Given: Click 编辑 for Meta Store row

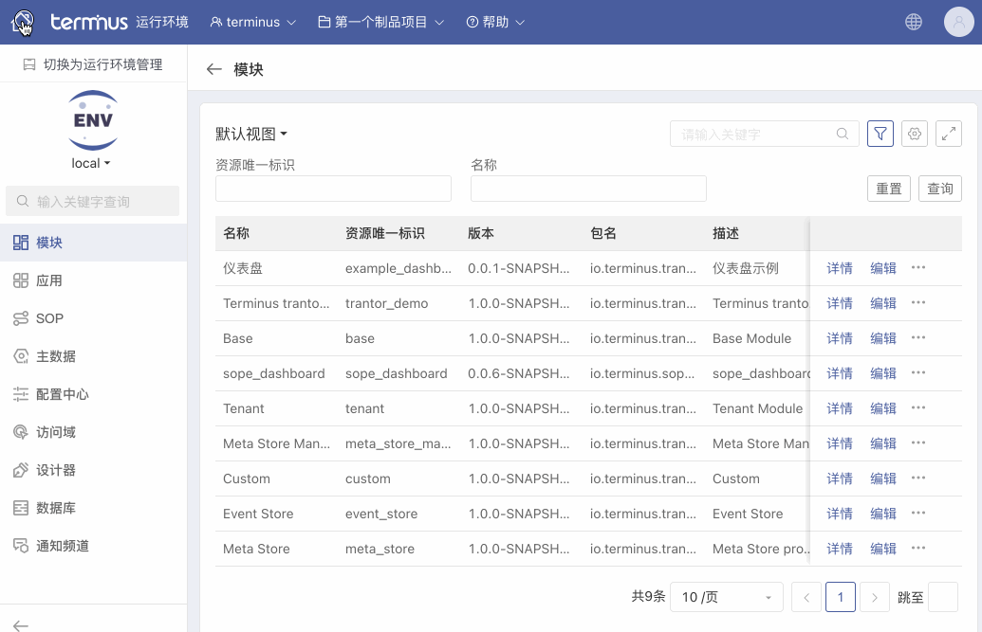Looking at the screenshot, I should click(x=883, y=549).
